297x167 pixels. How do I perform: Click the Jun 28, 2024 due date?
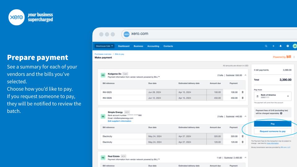(x=155, y=92)
